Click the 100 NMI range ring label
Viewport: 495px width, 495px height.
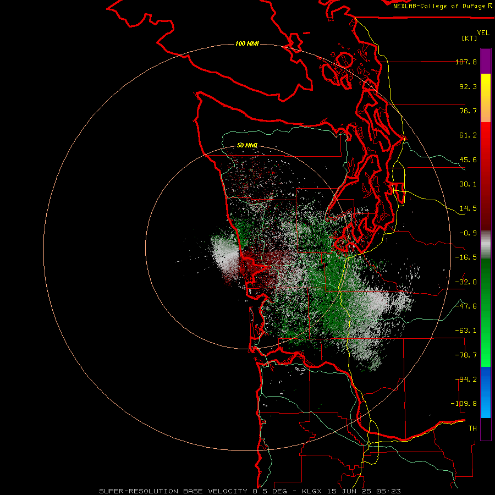coord(247,43)
